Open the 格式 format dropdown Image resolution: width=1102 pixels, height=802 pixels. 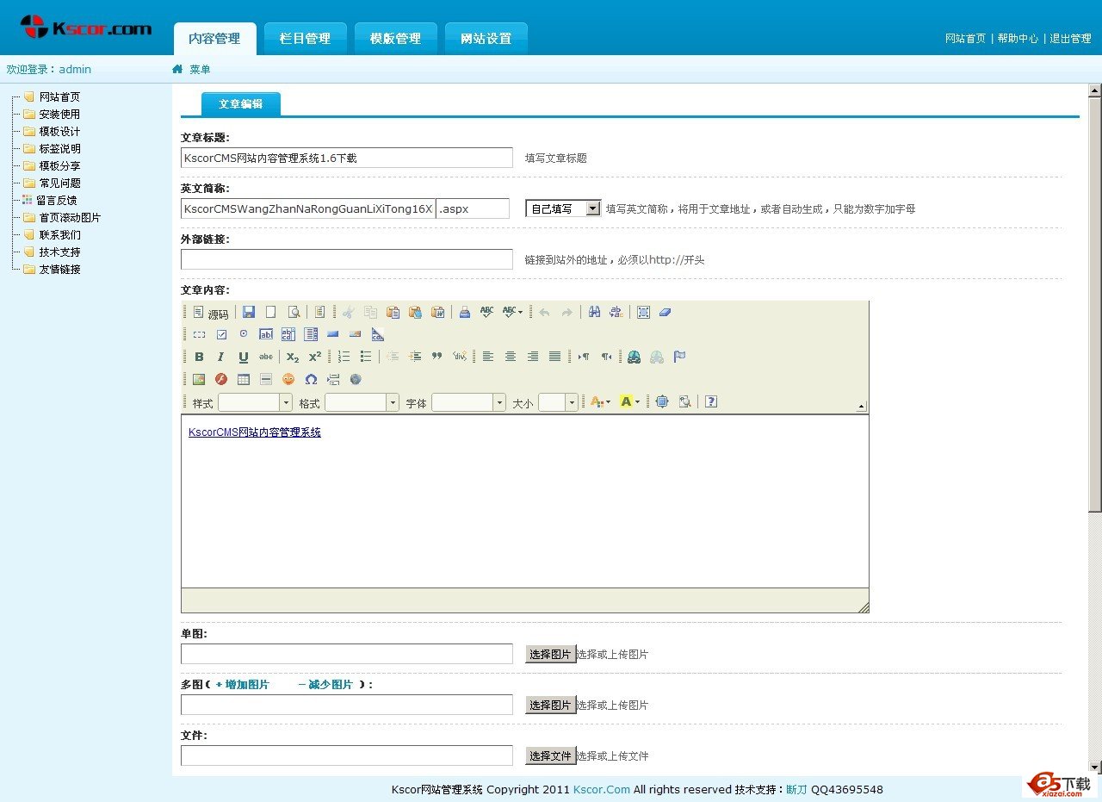[x=362, y=402]
